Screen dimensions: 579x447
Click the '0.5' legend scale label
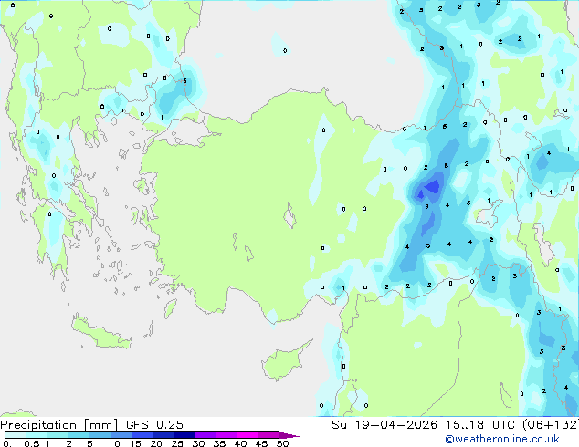coord(32,443)
